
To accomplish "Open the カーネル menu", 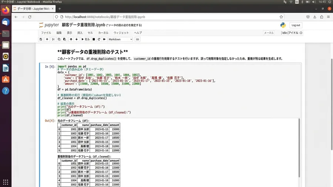I will (103, 33).
